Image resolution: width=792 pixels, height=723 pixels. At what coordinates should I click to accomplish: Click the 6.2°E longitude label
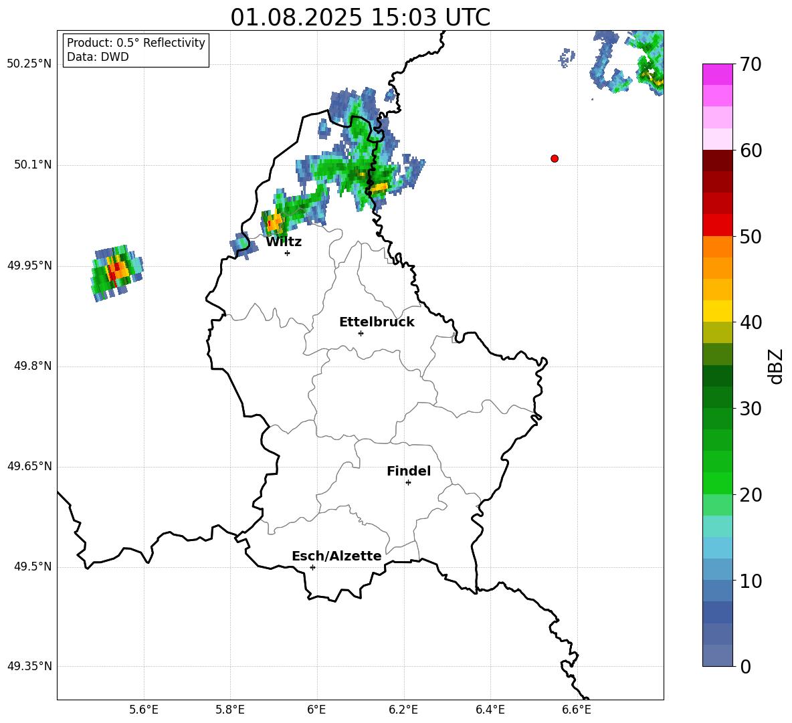coord(403,710)
